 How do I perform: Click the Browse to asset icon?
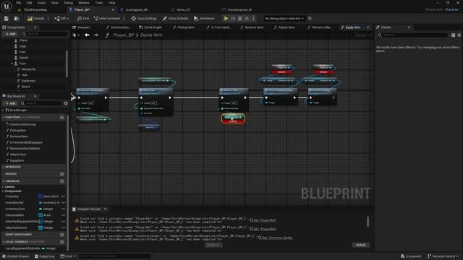pyautogui.click(x=17, y=18)
